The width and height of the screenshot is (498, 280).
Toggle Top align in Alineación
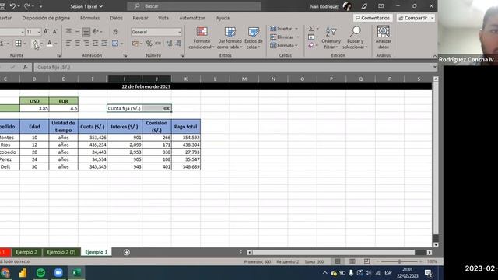tap(68, 31)
